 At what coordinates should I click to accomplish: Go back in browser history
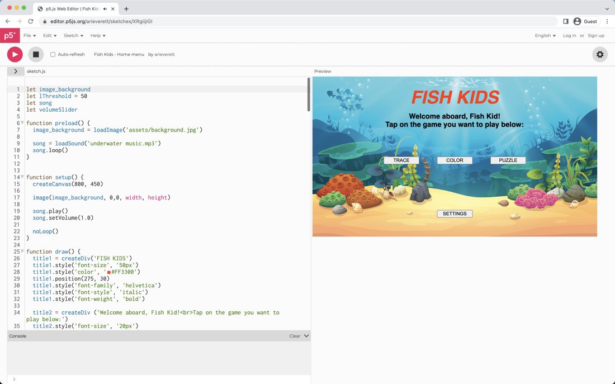[x=8, y=21]
